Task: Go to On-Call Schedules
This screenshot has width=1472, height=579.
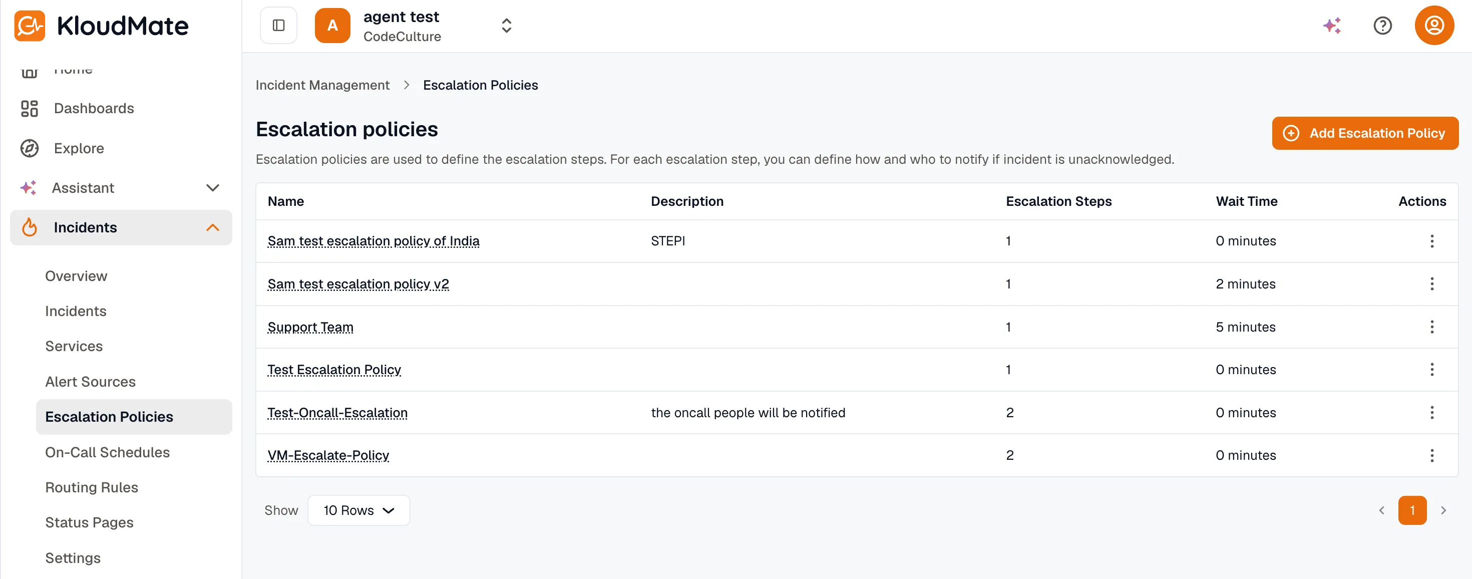Action: click(x=108, y=453)
